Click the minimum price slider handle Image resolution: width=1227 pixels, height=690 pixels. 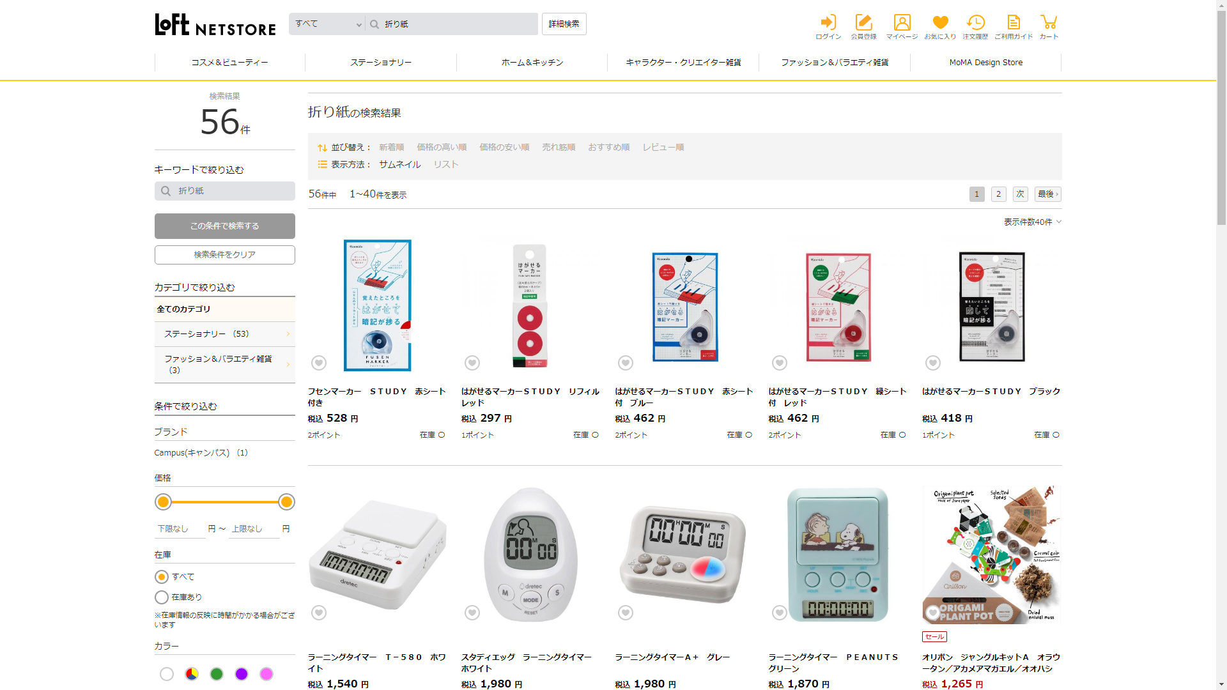[x=164, y=502]
